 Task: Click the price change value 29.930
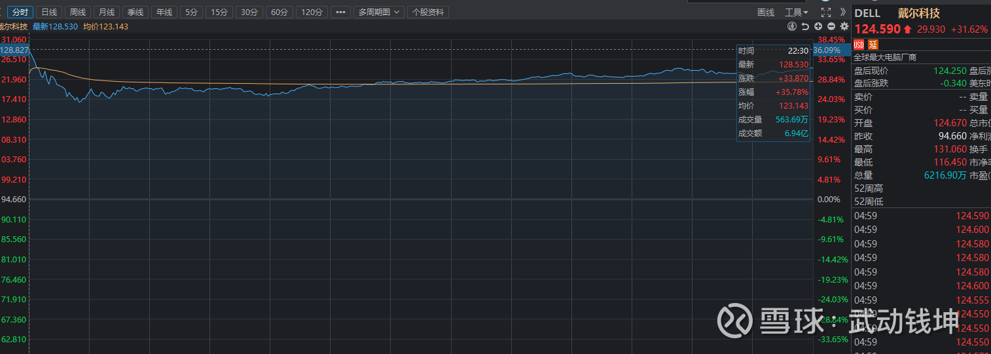click(931, 29)
